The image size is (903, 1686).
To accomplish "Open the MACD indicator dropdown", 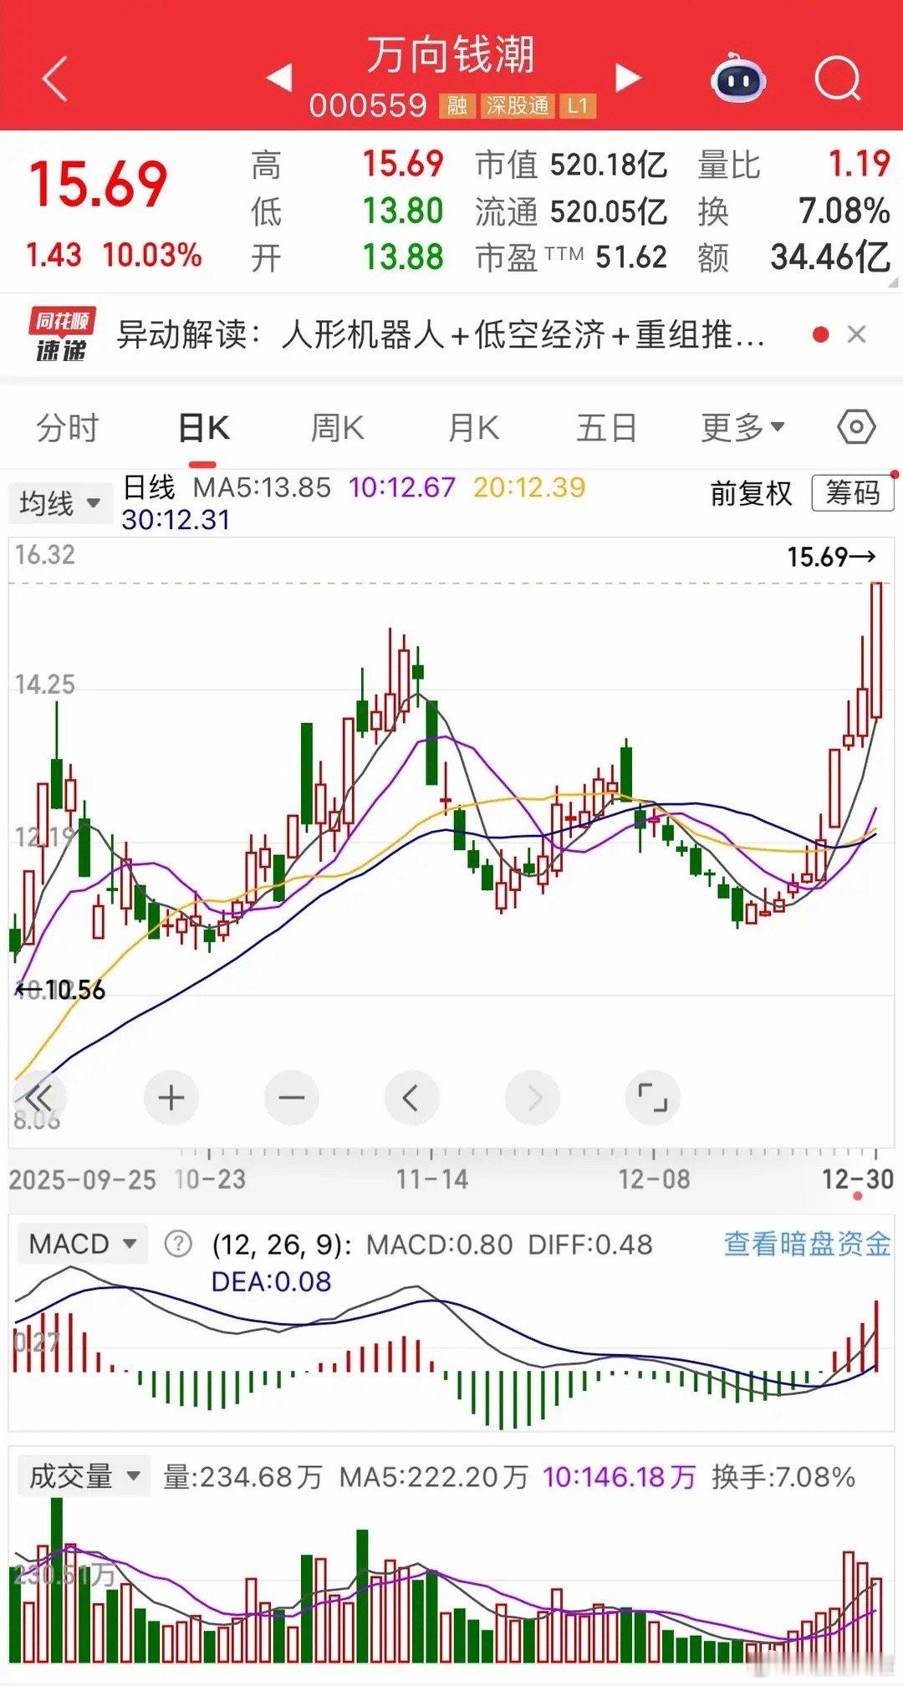I will (82, 1244).
